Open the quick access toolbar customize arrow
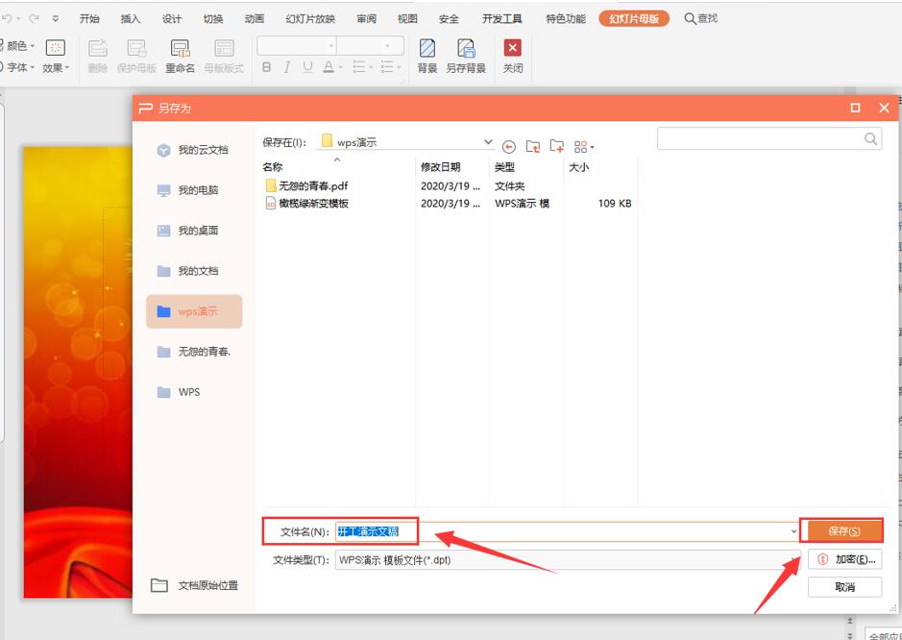 pos(55,19)
